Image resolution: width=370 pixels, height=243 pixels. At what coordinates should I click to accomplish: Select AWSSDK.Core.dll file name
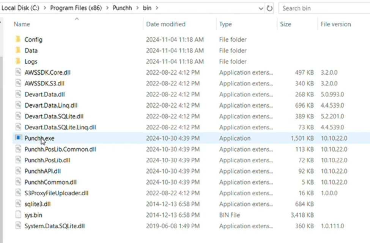(x=47, y=72)
